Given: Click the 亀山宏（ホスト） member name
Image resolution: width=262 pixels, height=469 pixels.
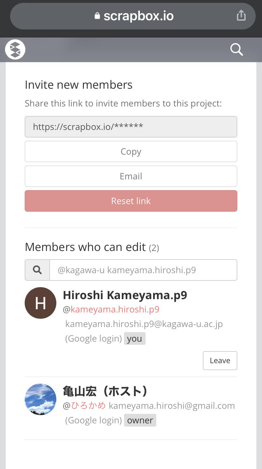Looking at the screenshot, I should pos(105,391).
